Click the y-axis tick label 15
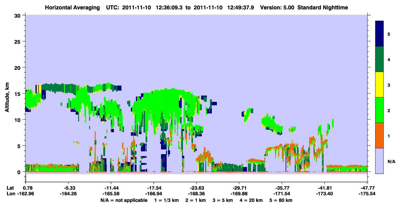The image size is (408, 209). [x=18, y=94]
